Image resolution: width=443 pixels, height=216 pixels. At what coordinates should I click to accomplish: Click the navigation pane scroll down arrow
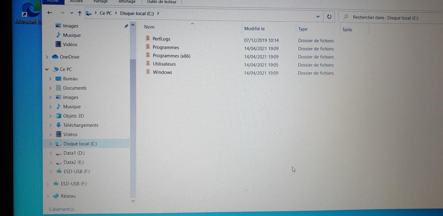[133, 201]
